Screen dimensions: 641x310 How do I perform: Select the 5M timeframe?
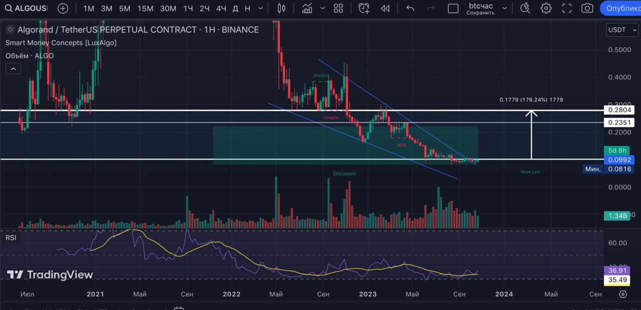point(125,8)
